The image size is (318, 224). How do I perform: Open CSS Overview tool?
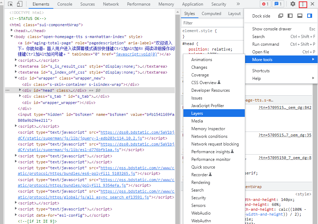coord(214,83)
